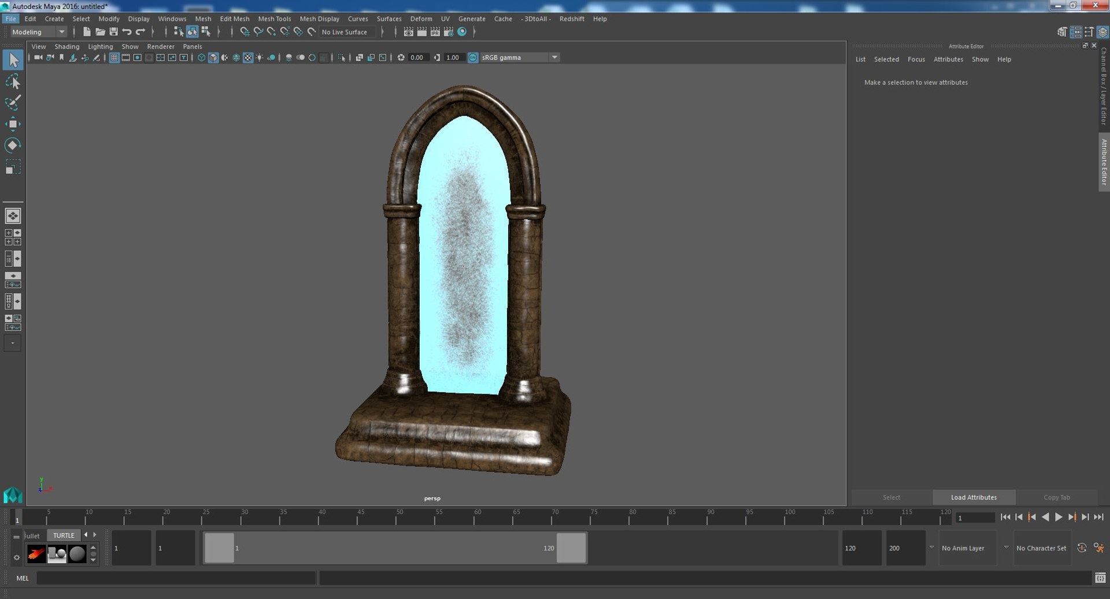This screenshot has height=599, width=1110.
Task: Select the arrow Select tool in toolbox
Action: pyautogui.click(x=13, y=60)
